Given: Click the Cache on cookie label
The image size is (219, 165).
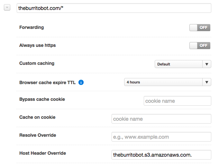Looking at the screenshot, I should tap(37, 117).
